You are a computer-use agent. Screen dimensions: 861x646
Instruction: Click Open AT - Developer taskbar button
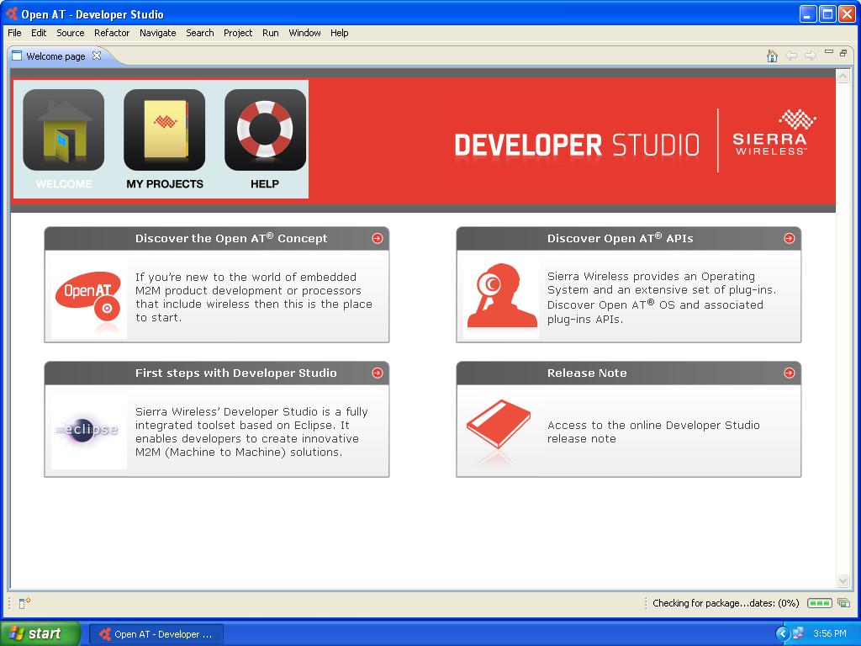click(x=156, y=634)
